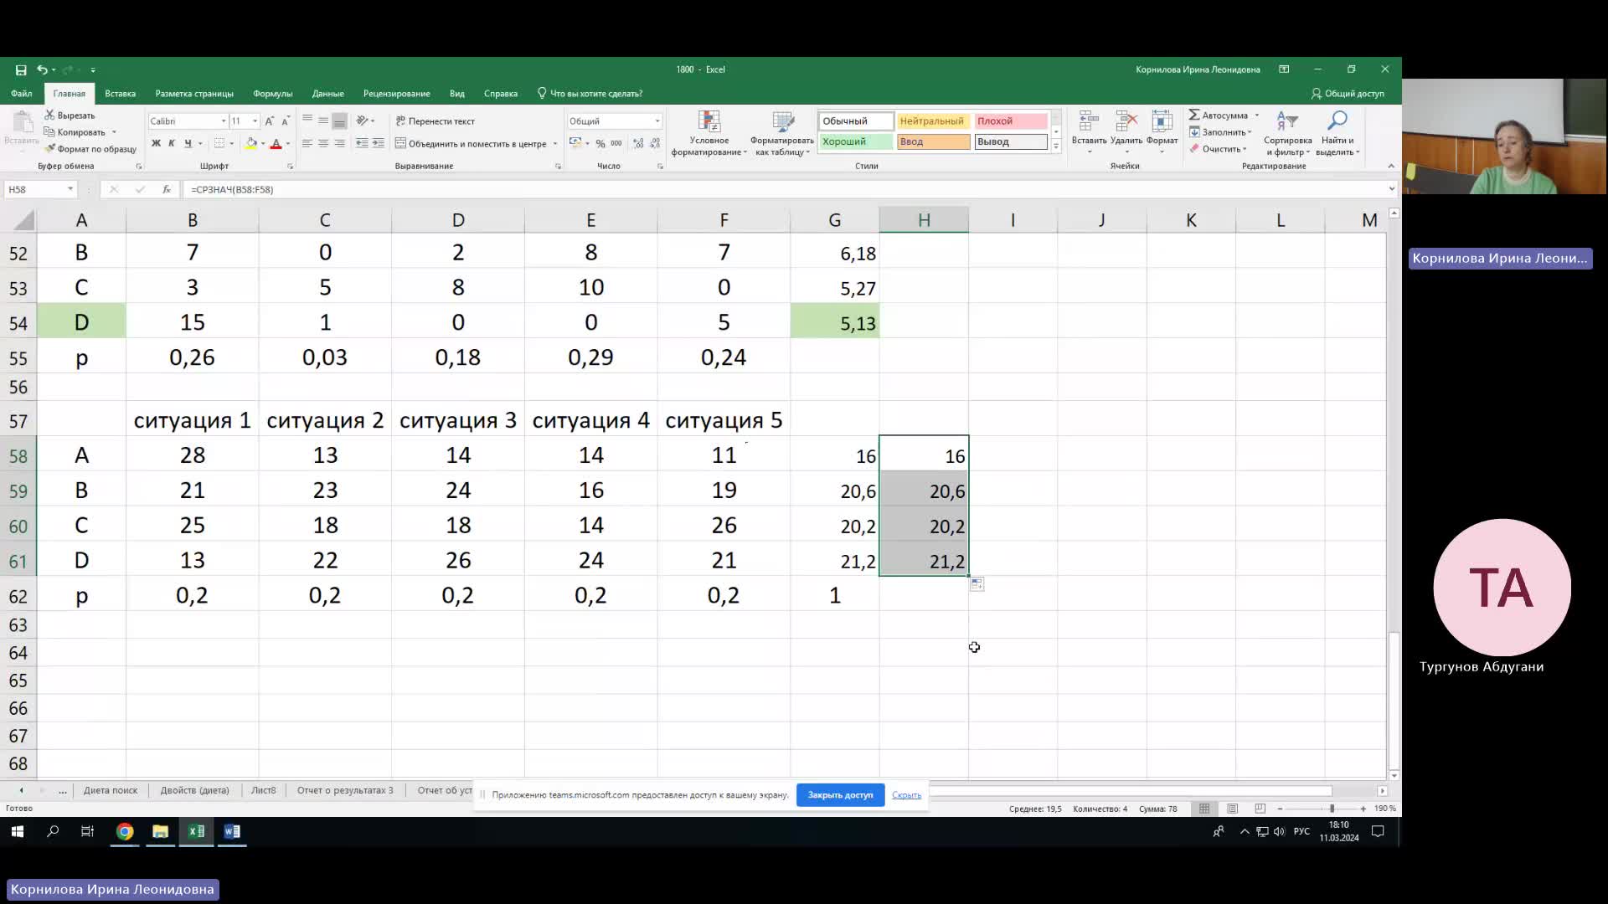Cut selection with the Вырезать scissors
This screenshot has height=904, width=1608.
coord(70,115)
